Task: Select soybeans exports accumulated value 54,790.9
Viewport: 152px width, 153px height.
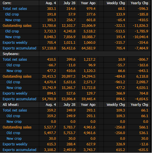Action: point(49,99)
